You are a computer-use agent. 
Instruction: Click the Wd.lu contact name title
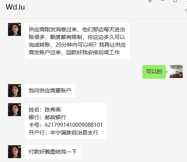15,7
